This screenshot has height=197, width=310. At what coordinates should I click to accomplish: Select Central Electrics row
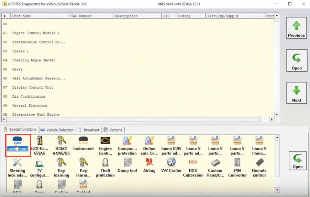point(138,106)
